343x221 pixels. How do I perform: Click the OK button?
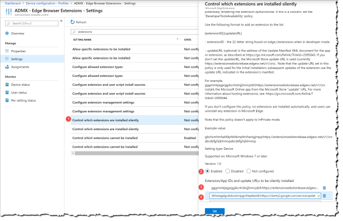(214, 211)
